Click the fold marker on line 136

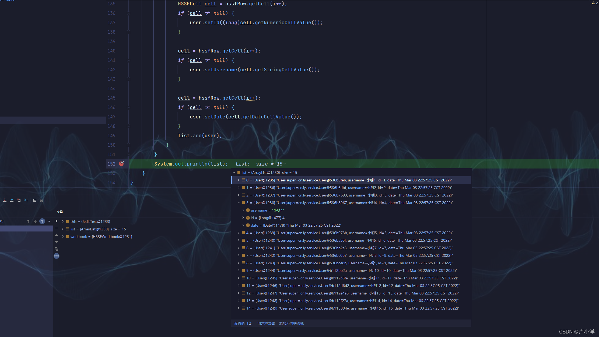(x=129, y=13)
